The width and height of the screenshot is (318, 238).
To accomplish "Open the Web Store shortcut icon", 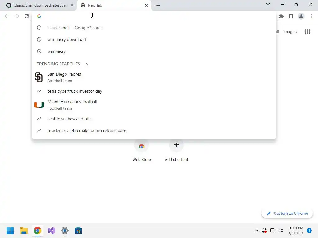I will (x=142, y=146).
